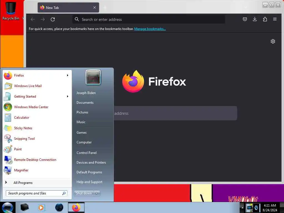
Task: Click the Search programs and files field
Action: [x=36, y=193]
